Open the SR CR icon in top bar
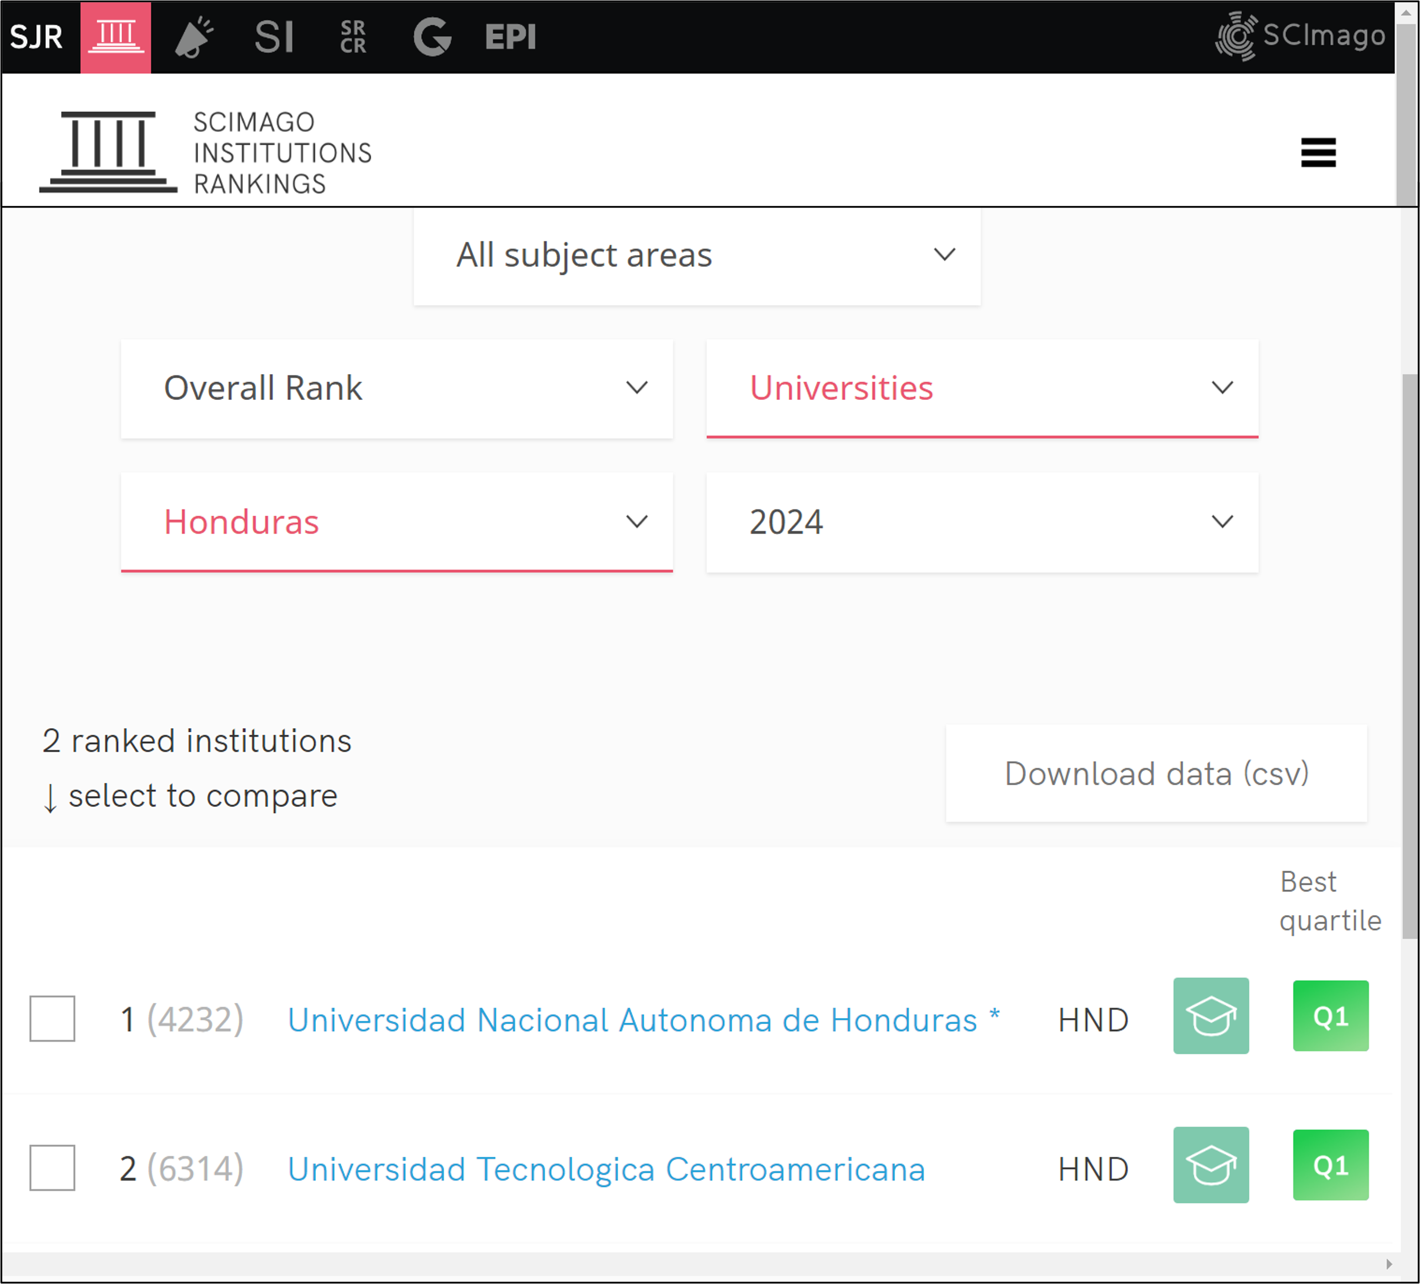This screenshot has height=1284, width=1420. pyautogui.click(x=353, y=36)
